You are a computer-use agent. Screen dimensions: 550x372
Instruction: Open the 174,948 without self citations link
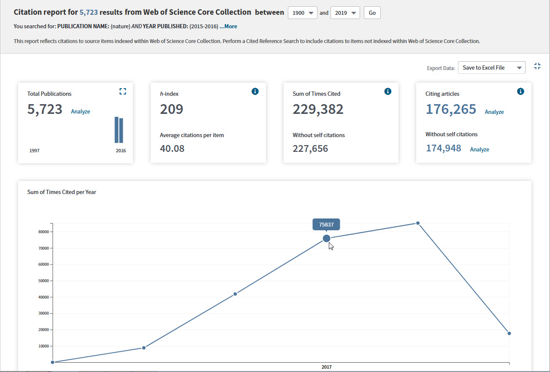click(x=443, y=148)
